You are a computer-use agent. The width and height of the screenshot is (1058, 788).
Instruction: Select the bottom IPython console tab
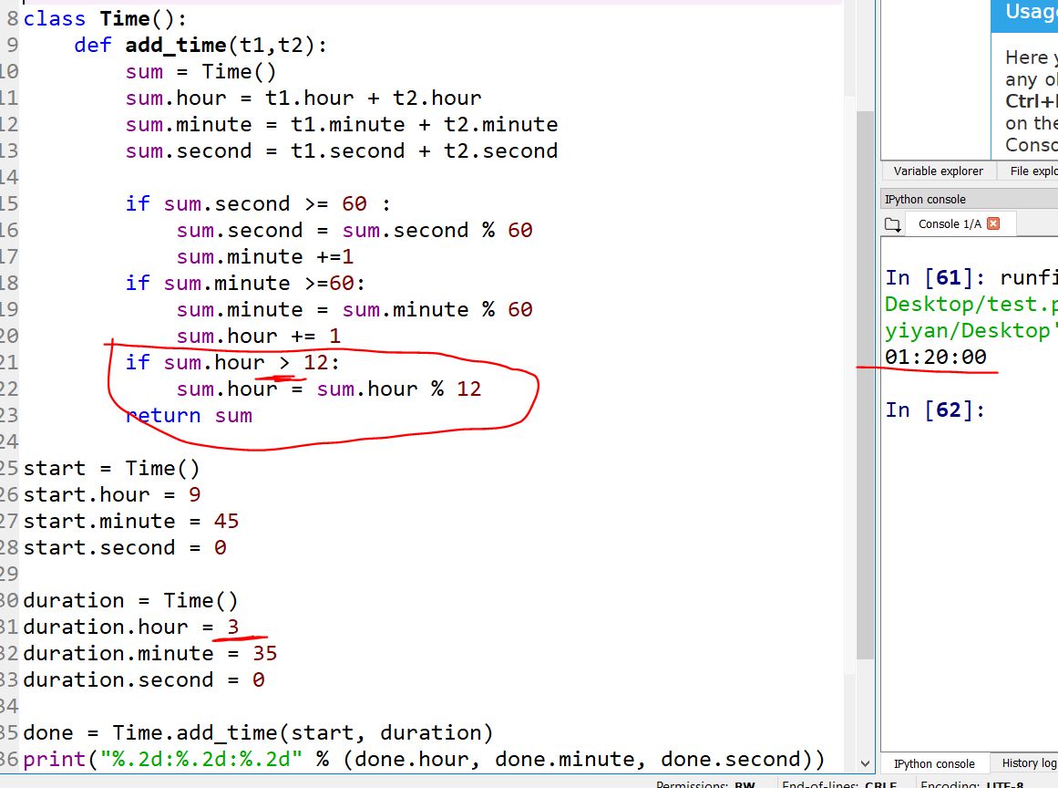(x=934, y=764)
